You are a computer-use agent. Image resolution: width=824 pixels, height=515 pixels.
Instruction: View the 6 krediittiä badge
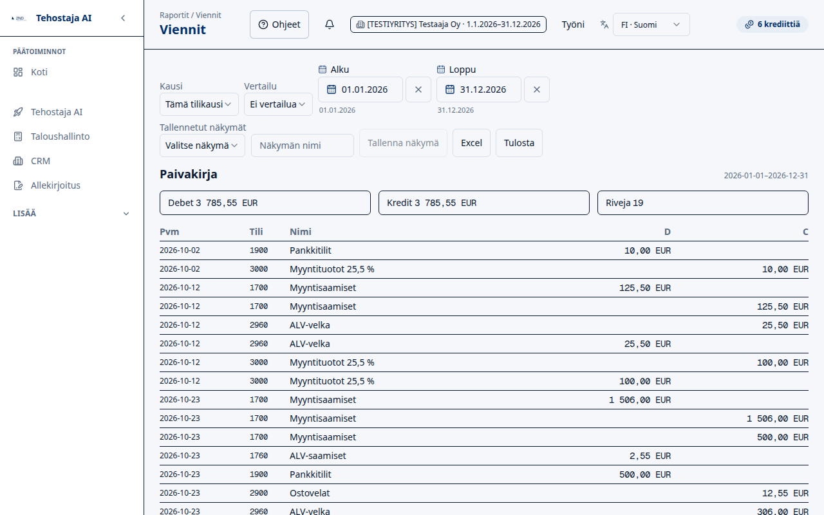pyautogui.click(x=772, y=24)
